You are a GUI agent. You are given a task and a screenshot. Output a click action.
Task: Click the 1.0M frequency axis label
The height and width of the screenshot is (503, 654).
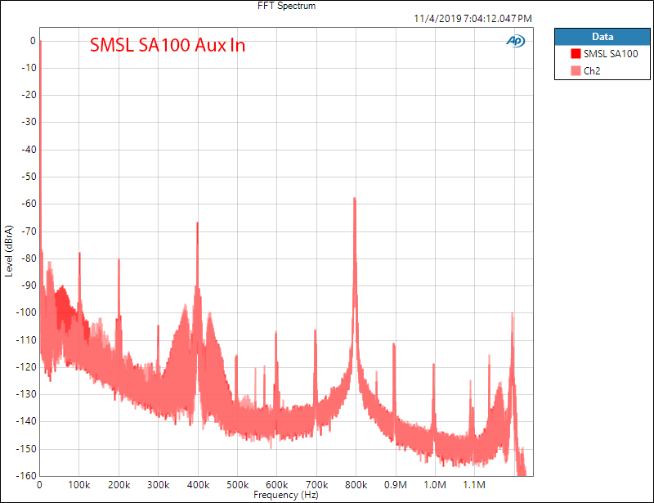435,485
